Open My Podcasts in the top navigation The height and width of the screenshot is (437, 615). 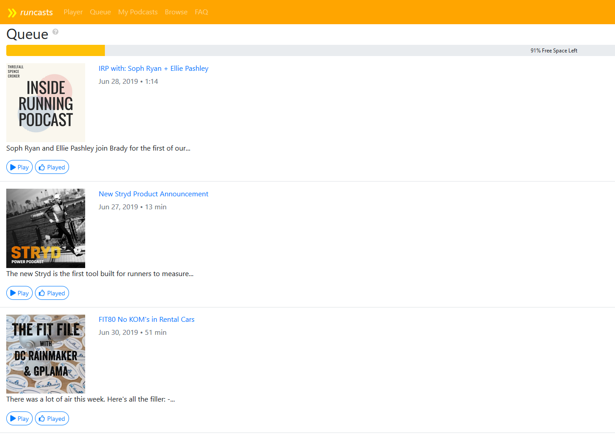point(138,12)
